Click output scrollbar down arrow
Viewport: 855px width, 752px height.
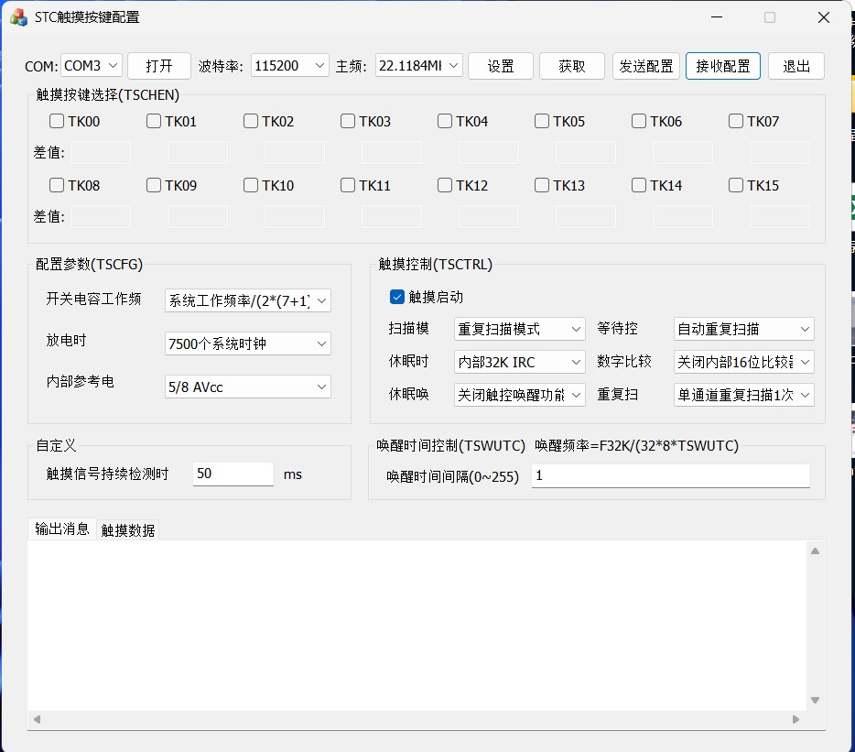[x=816, y=700]
